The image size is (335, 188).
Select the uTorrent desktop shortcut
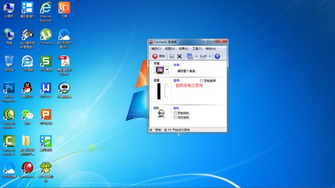point(46,37)
